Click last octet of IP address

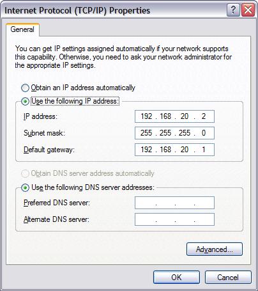point(204,116)
